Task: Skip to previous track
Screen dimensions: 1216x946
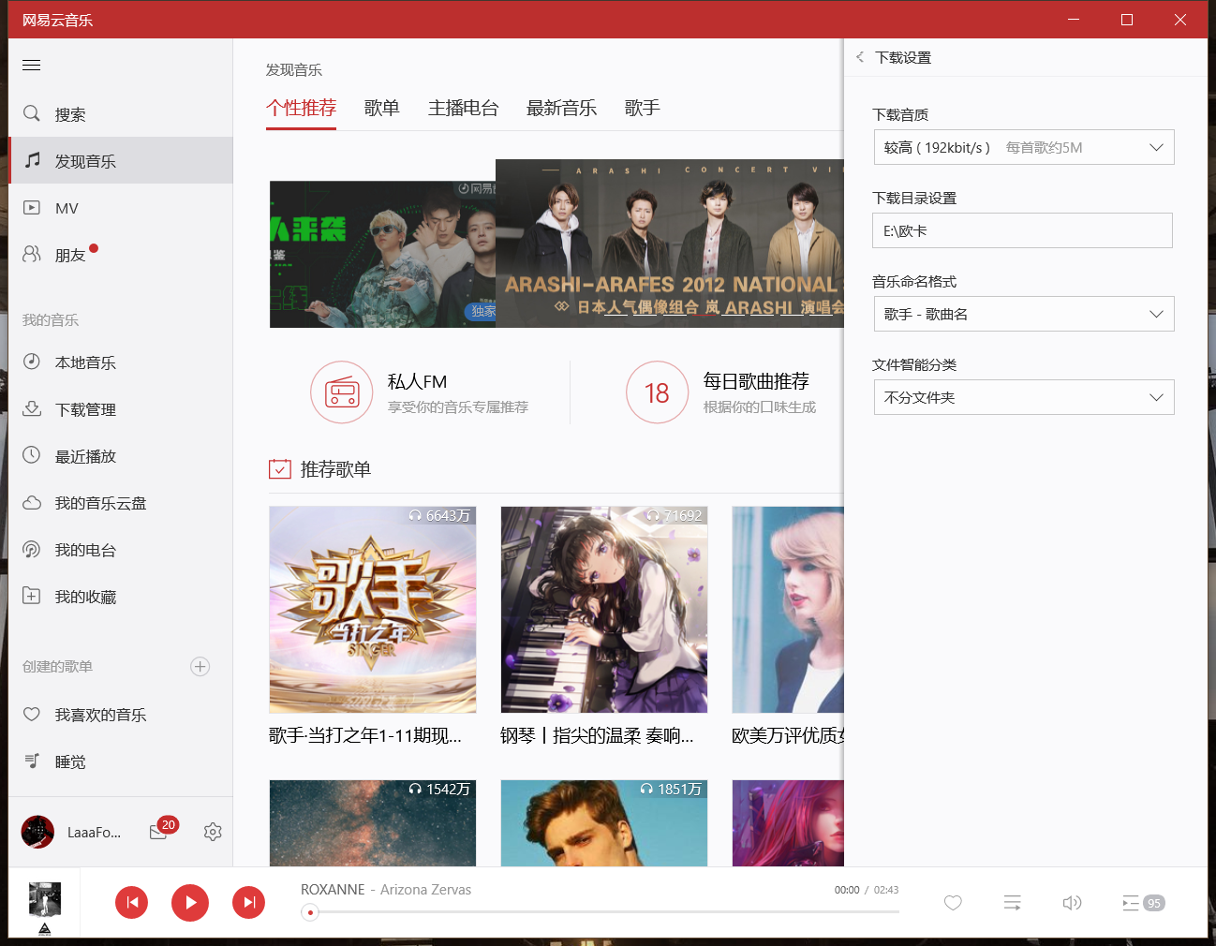Action: click(x=132, y=902)
